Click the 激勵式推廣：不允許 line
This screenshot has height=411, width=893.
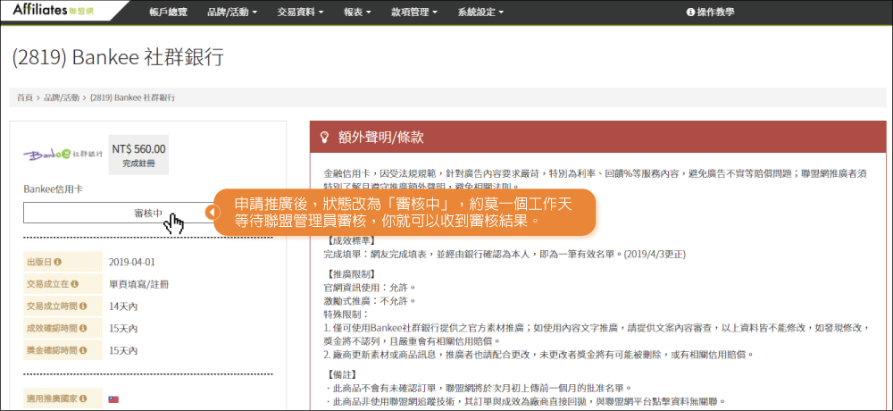(370, 300)
